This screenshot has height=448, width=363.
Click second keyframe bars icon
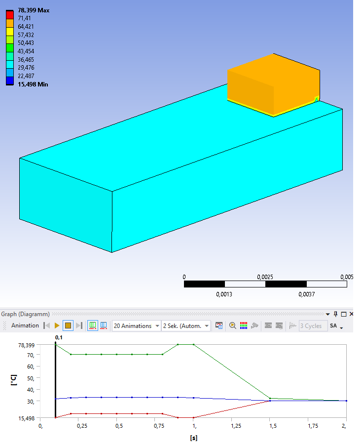click(279, 326)
